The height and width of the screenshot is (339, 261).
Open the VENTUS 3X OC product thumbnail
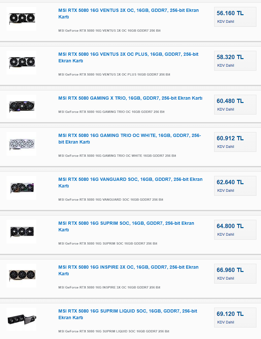21,18
